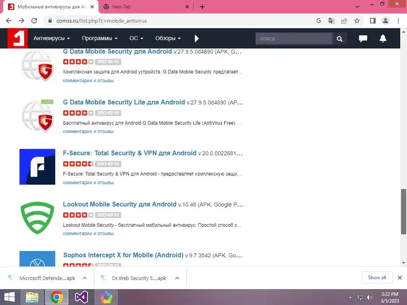
Task: Open F-Secure Total Security & VPN link
Action: 130,153
